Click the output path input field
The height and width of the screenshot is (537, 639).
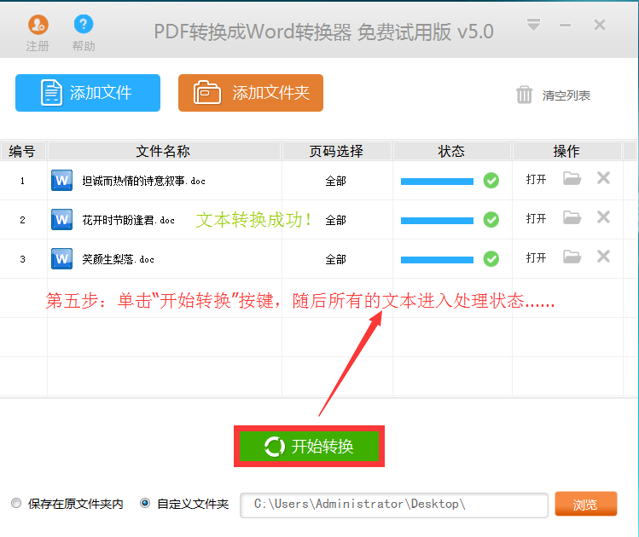pyautogui.click(x=394, y=505)
